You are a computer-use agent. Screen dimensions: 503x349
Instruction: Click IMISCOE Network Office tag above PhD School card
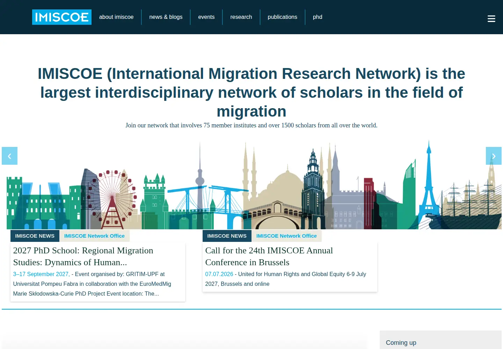(94, 236)
